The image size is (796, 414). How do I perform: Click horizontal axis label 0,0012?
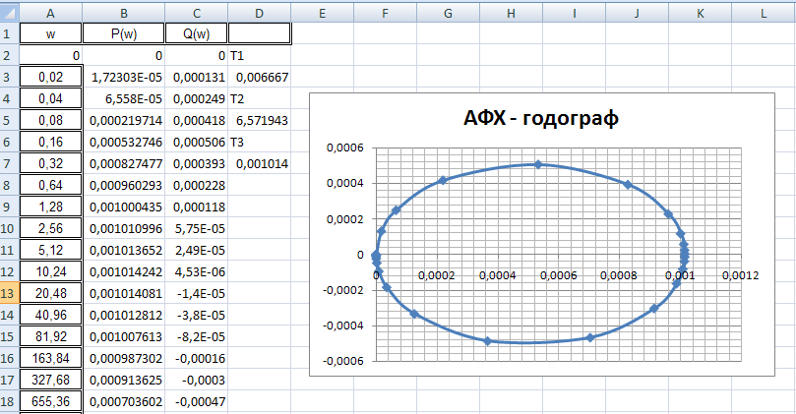pyautogui.click(x=740, y=275)
